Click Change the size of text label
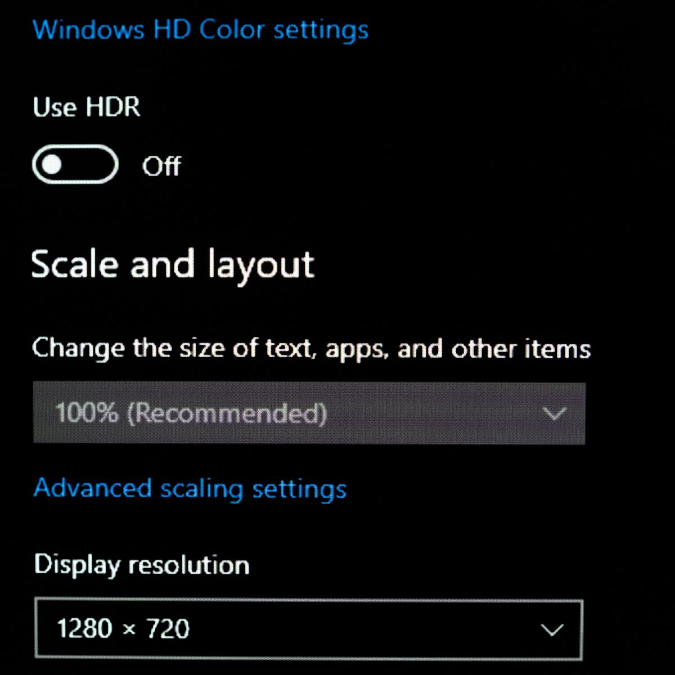 tap(311, 349)
